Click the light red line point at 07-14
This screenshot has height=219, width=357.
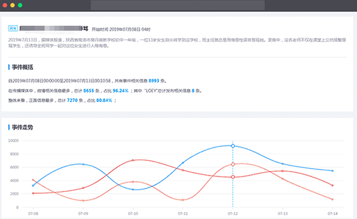coord(332,200)
